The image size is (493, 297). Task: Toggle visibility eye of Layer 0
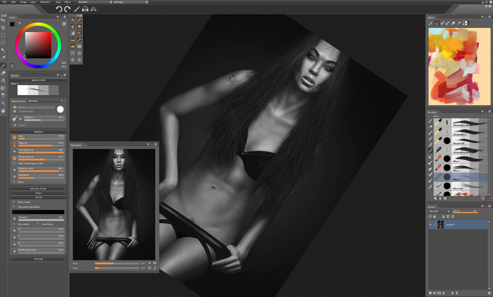(431, 225)
